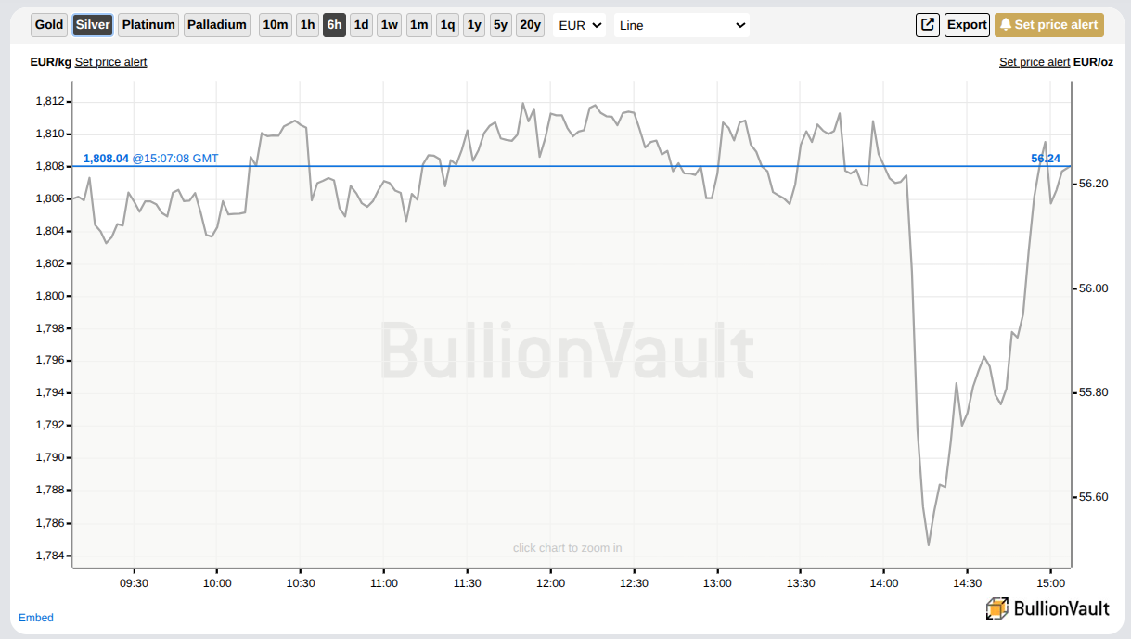1131x639 pixels.
Task: Open the EUR currency dropdown
Action: pos(580,25)
